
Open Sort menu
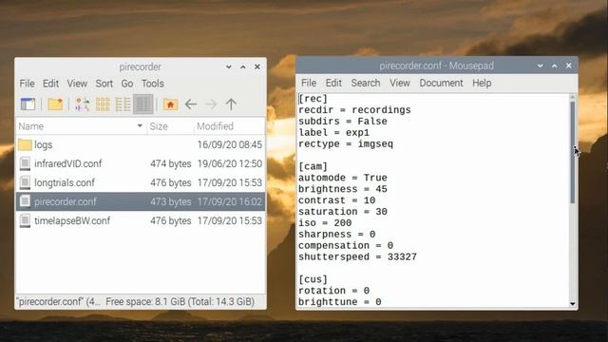tap(104, 84)
